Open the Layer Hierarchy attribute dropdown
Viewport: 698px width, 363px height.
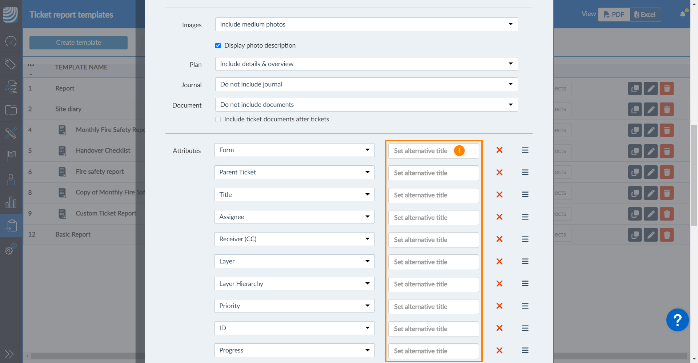pyautogui.click(x=294, y=284)
